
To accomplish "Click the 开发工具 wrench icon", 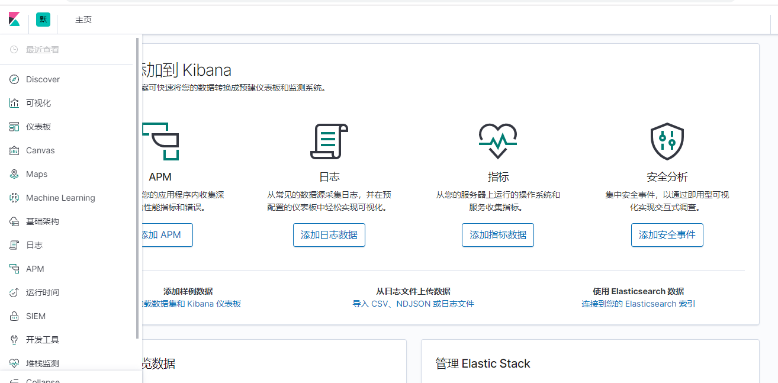I will pyautogui.click(x=14, y=340).
